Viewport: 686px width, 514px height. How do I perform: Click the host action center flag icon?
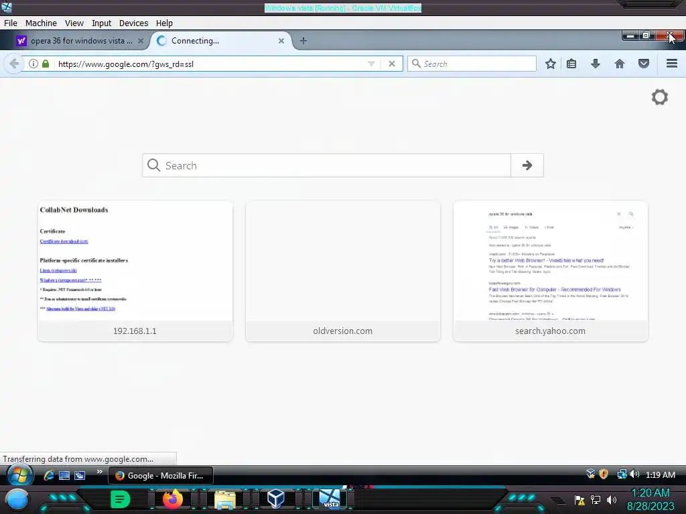pyautogui.click(x=579, y=500)
